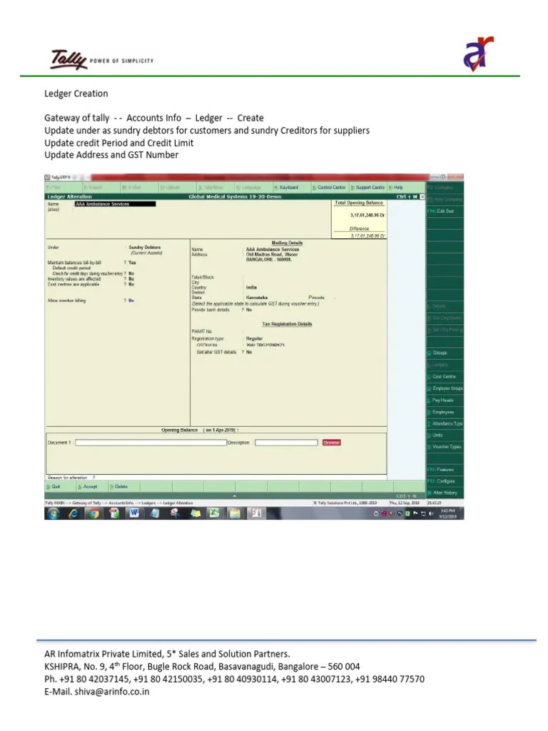The height and width of the screenshot is (731, 548).
Task: Click the Accept button
Action: coord(88,487)
